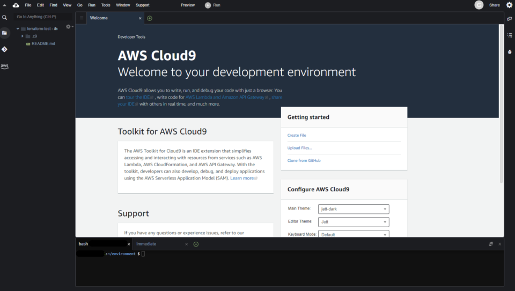This screenshot has height=291, width=515.
Task: Open the Main Theme dropdown
Action: pos(354,209)
